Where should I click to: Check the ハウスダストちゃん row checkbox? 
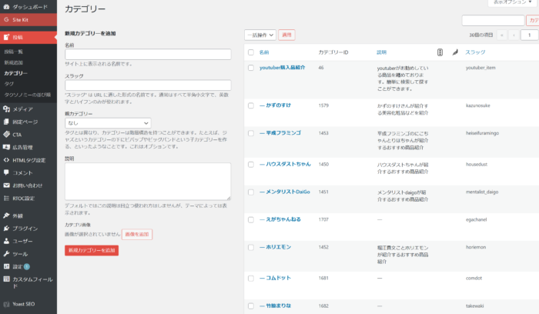(x=251, y=164)
